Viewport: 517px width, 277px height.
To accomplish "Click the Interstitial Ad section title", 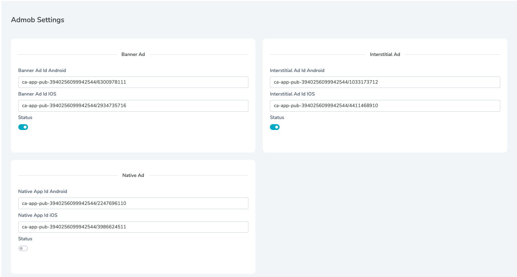I will (385, 54).
